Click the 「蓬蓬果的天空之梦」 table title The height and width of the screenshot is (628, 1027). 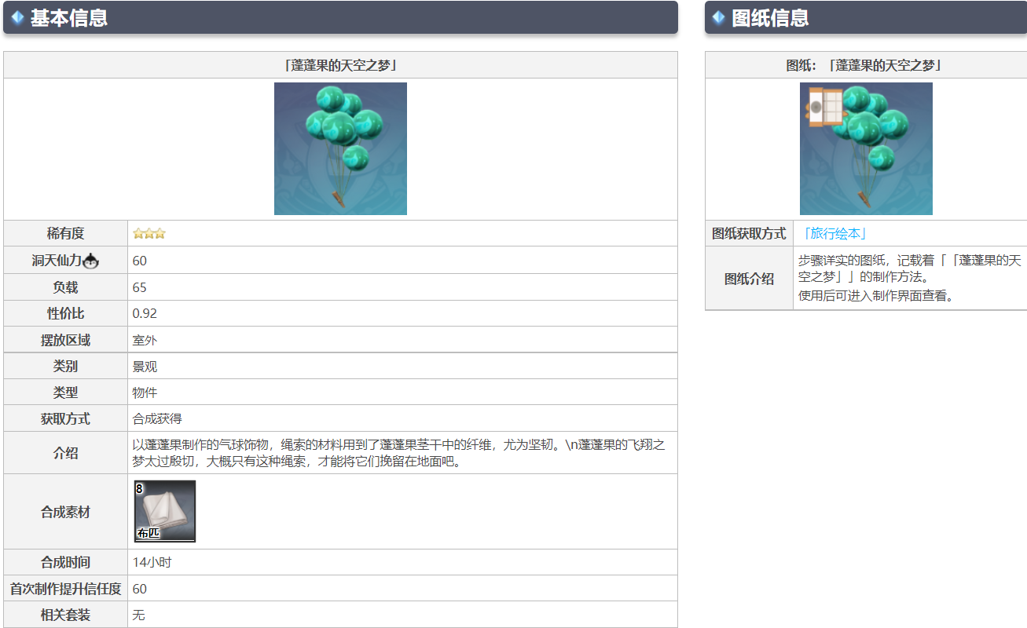tap(340, 65)
